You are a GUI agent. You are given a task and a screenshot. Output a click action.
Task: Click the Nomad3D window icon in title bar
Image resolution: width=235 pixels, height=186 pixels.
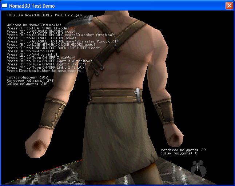point(5,5)
